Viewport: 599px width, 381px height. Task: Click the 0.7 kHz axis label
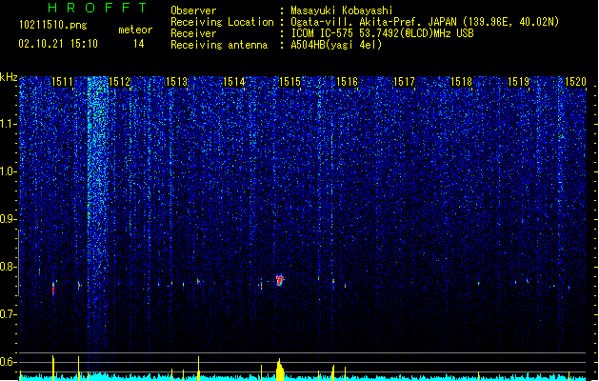[9, 314]
